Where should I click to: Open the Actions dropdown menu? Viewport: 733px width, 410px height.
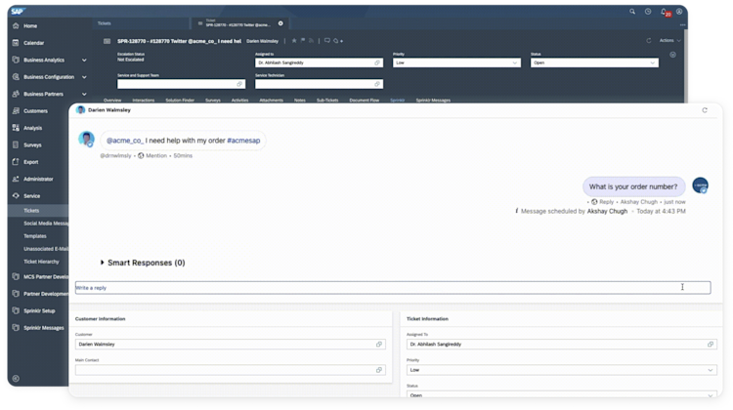(x=669, y=41)
